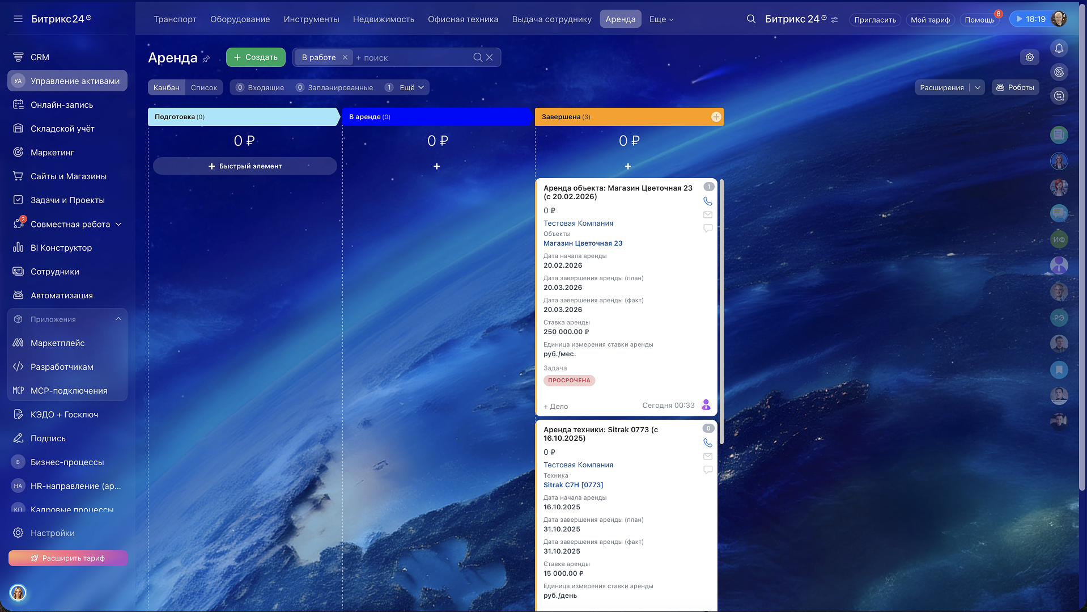The height and width of the screenshot is (612, 1087).
Task: Open the hamburger menu icon
Action: pos(18,19)
